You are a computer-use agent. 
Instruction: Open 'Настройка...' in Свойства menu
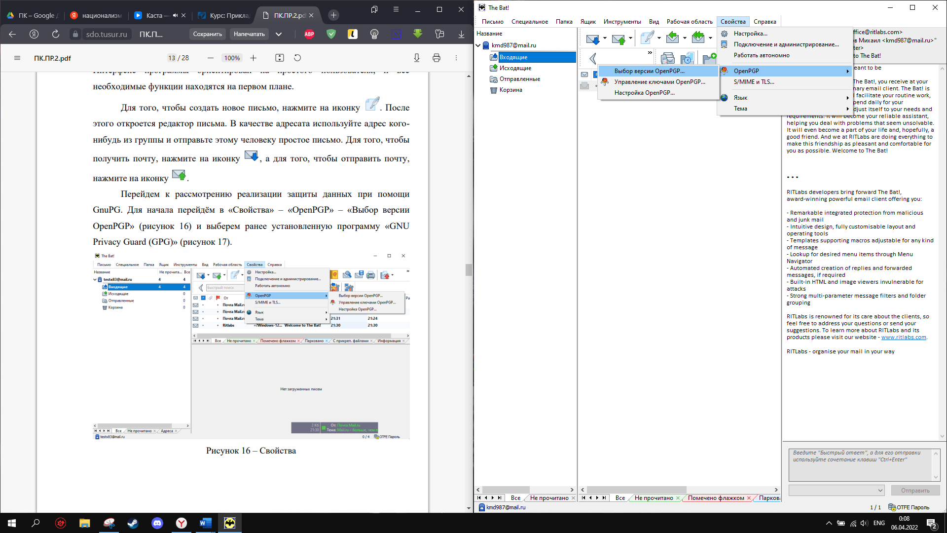click(x=785, y=34)
